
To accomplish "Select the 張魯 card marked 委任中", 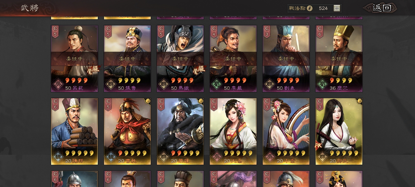I will click(x=127, y=59).
